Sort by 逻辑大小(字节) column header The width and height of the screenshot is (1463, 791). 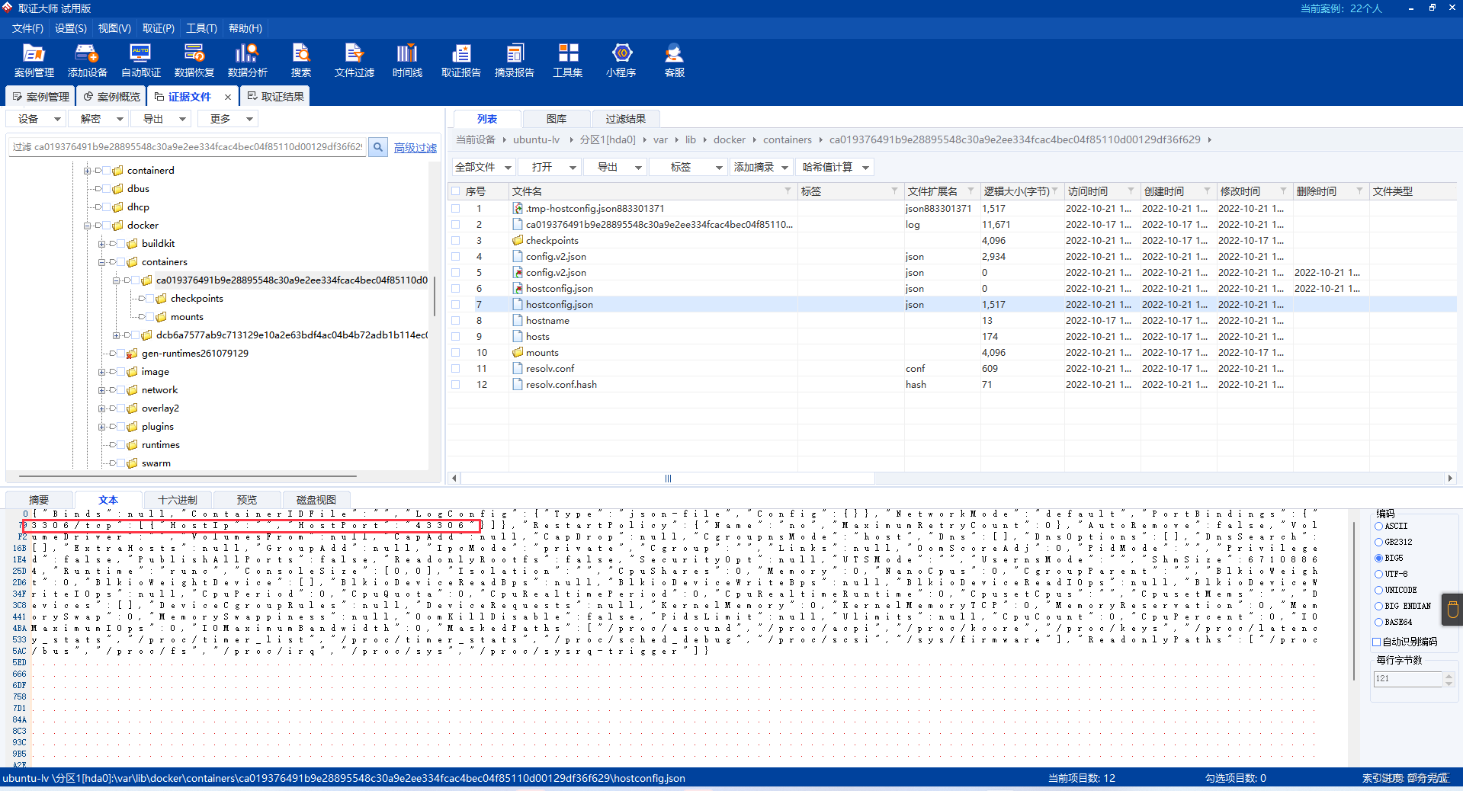(1016, 191)
